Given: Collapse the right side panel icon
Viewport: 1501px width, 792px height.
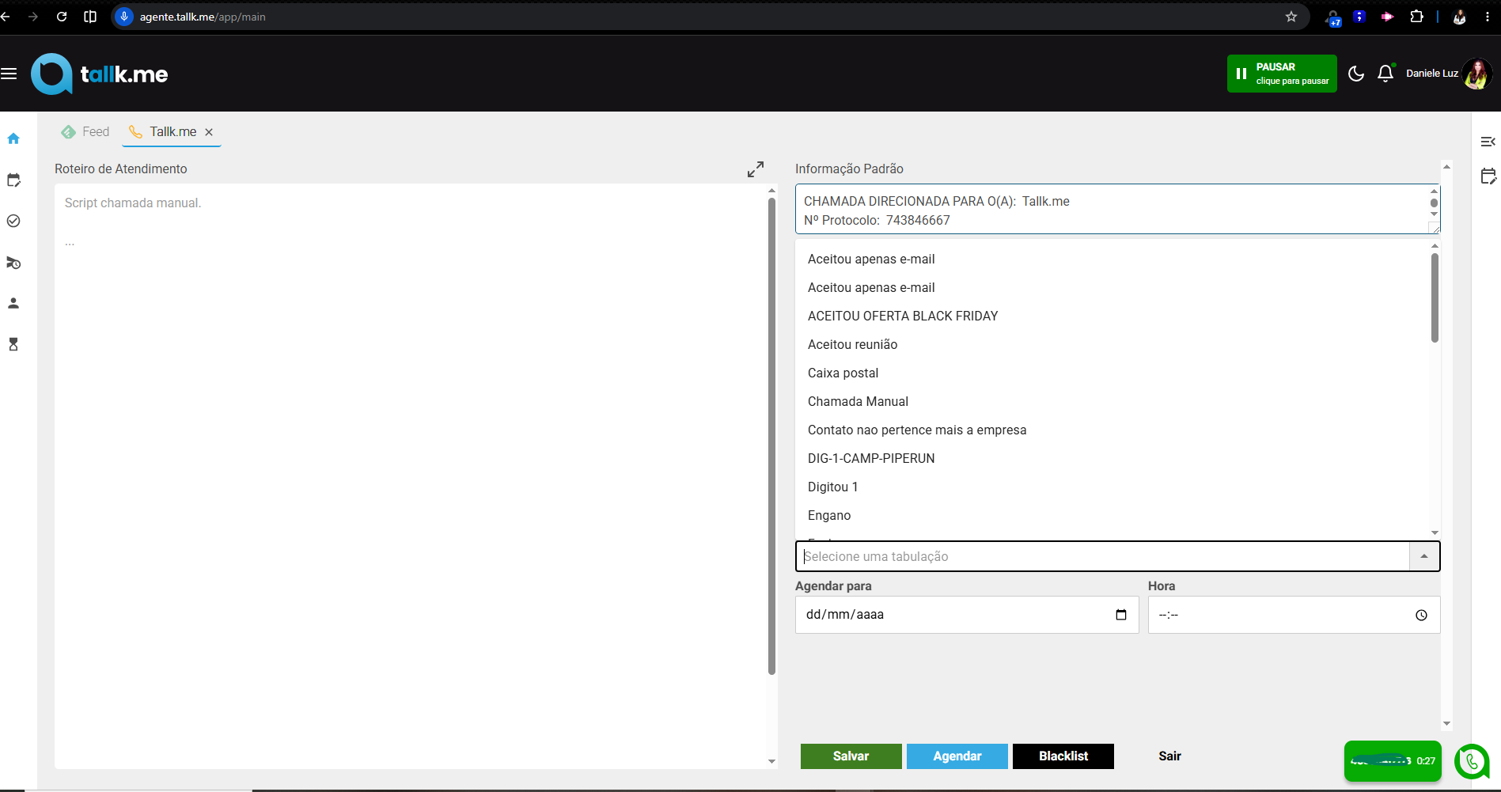Looking at the screenshot, I should tap(1488, 142).
